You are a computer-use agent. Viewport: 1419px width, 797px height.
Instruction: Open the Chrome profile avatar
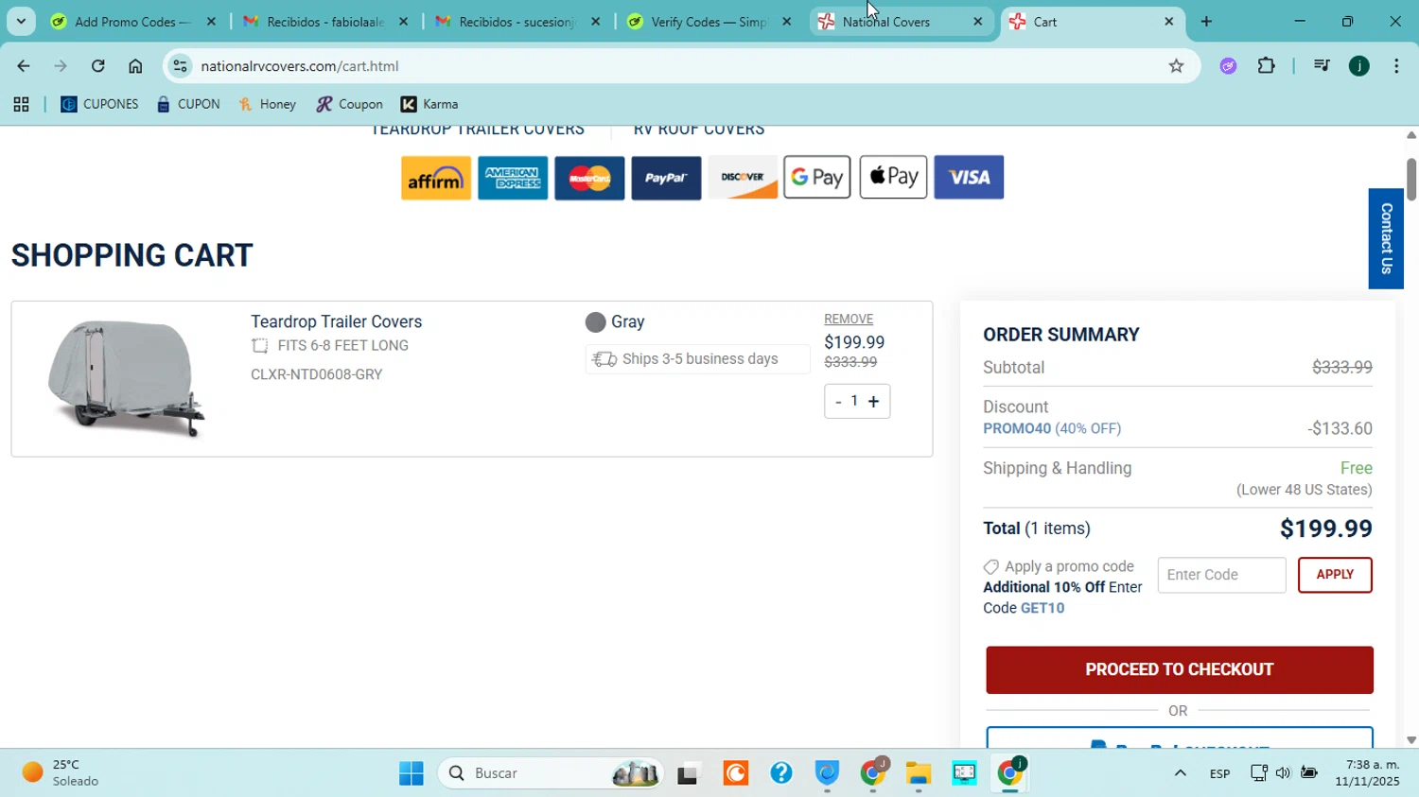(1359, 66)
